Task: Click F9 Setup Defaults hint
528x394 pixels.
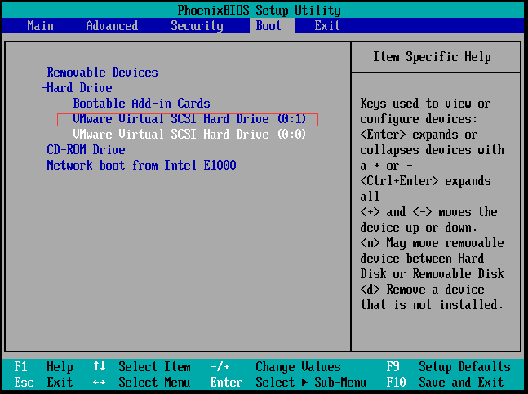Action: pos(448,366)
